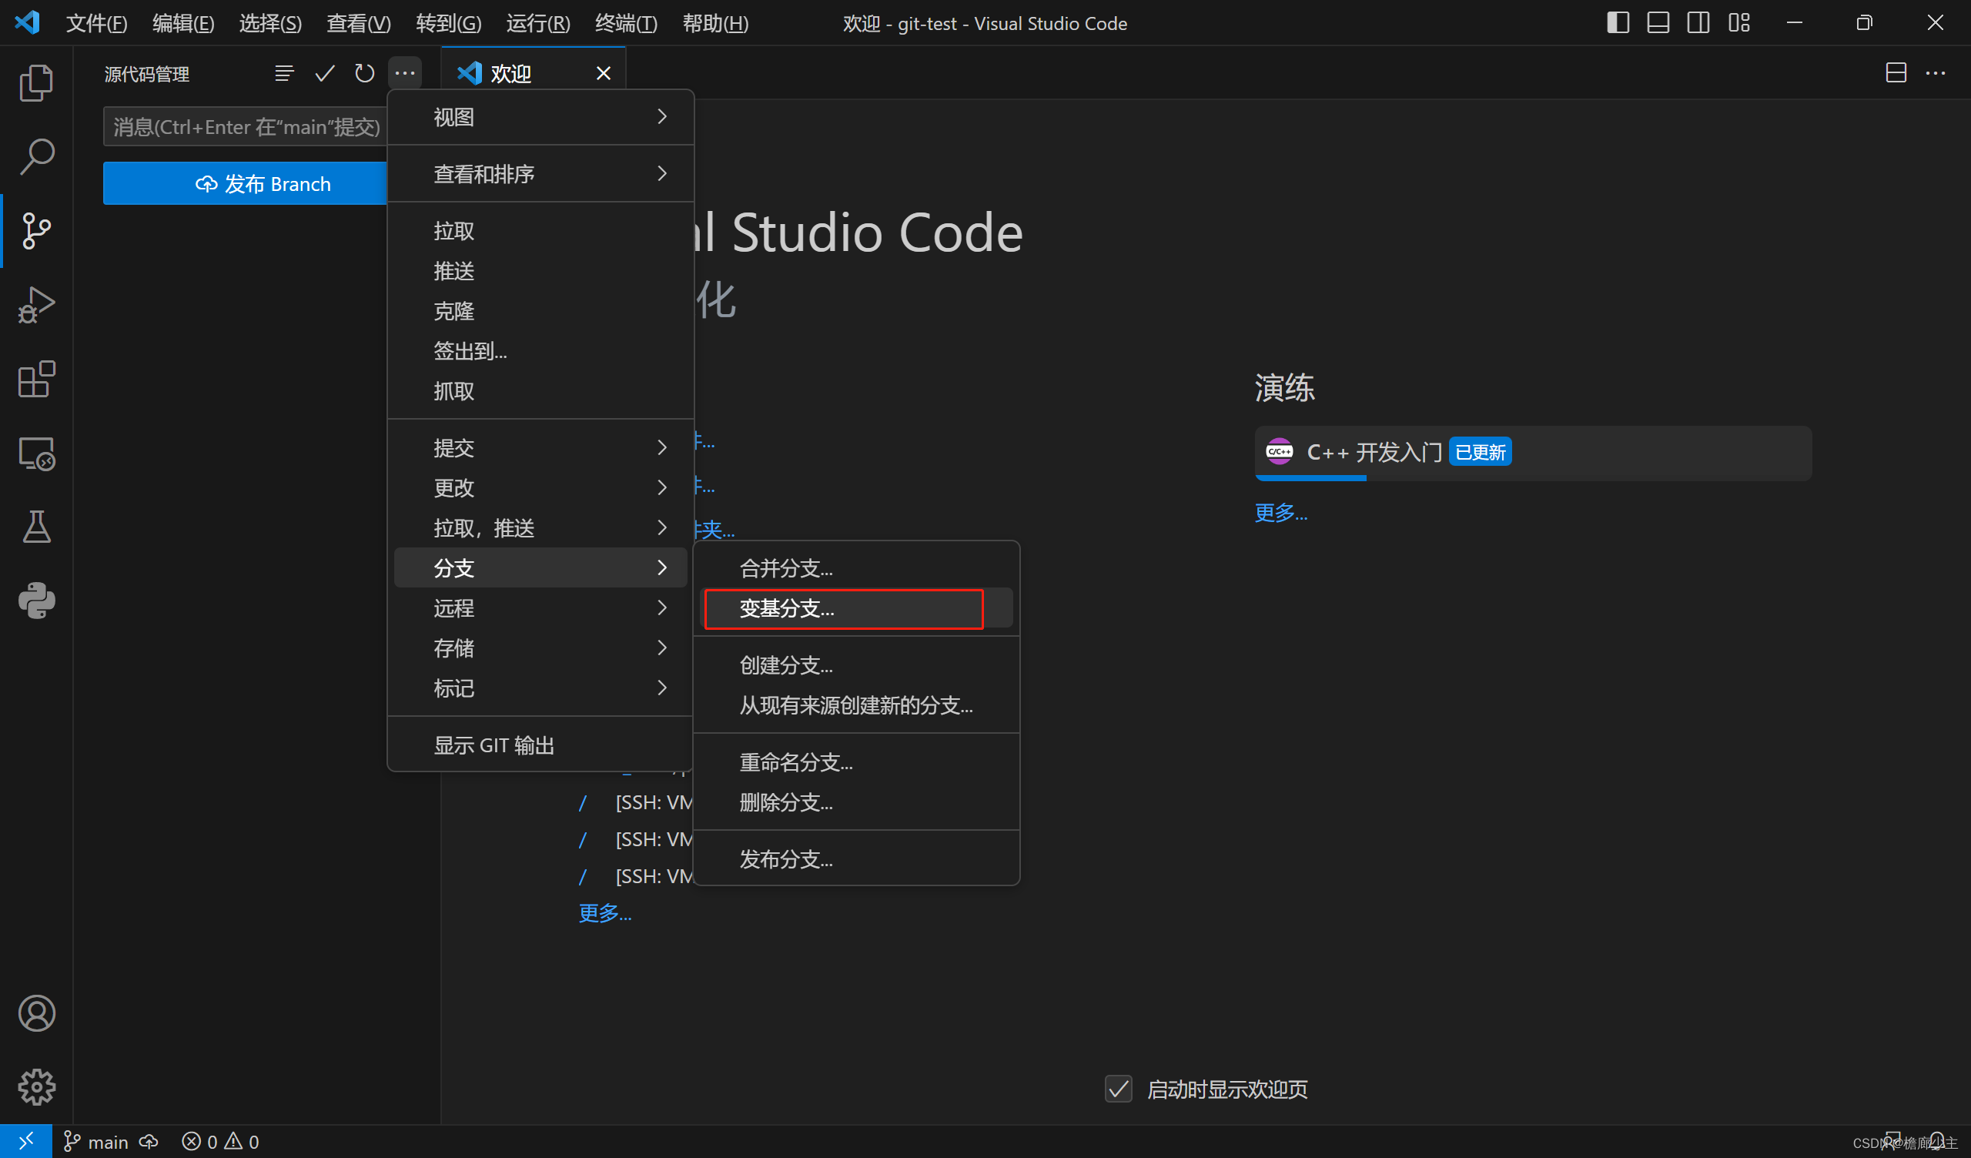The width and height of the screenshot is (1971, 1158).
Task: Choose 重命名分支... in submenu
Action: click(856, 762)
